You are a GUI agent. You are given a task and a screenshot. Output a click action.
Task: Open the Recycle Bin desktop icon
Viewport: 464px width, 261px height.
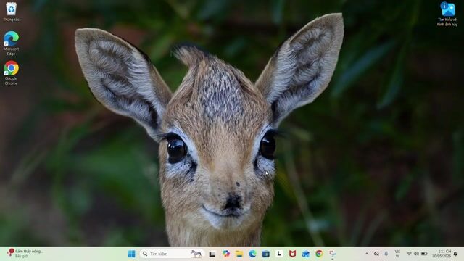tap(11, 12)
